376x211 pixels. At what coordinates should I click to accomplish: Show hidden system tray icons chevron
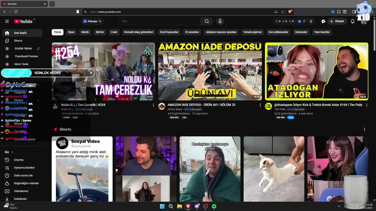click(339, 206)
